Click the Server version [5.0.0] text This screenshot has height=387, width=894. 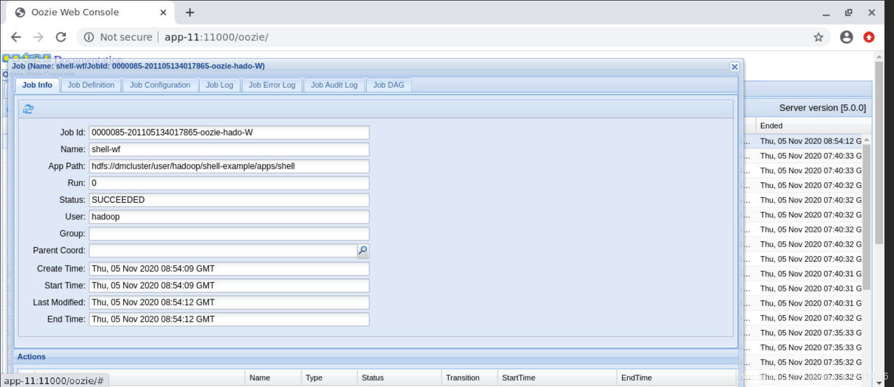(822, 108)
